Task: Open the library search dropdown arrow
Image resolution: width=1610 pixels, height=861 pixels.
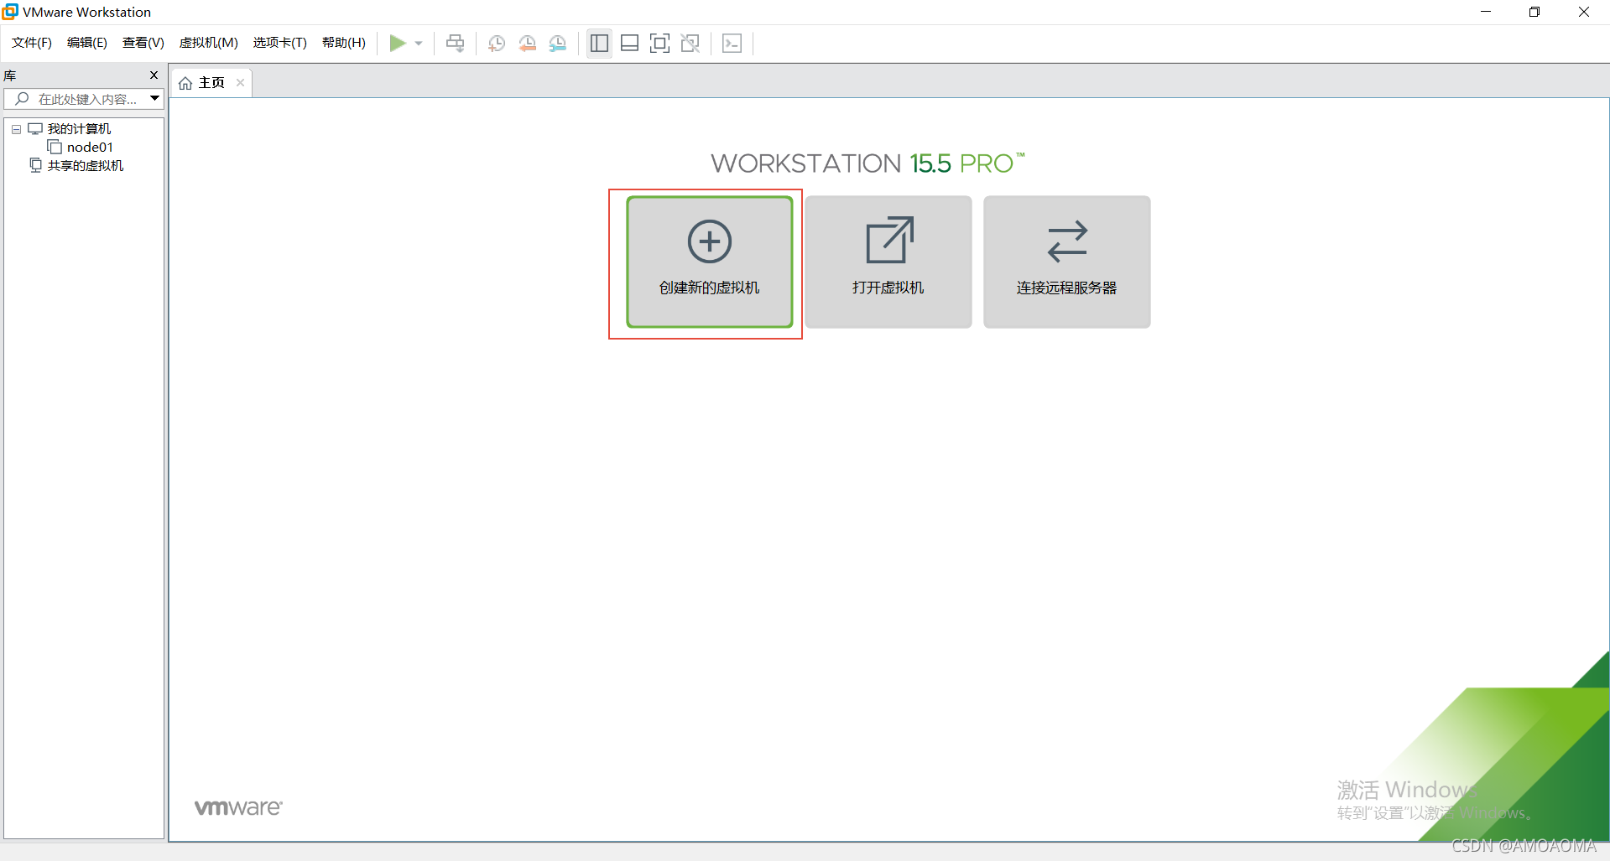Action: [x=155, y=99]
